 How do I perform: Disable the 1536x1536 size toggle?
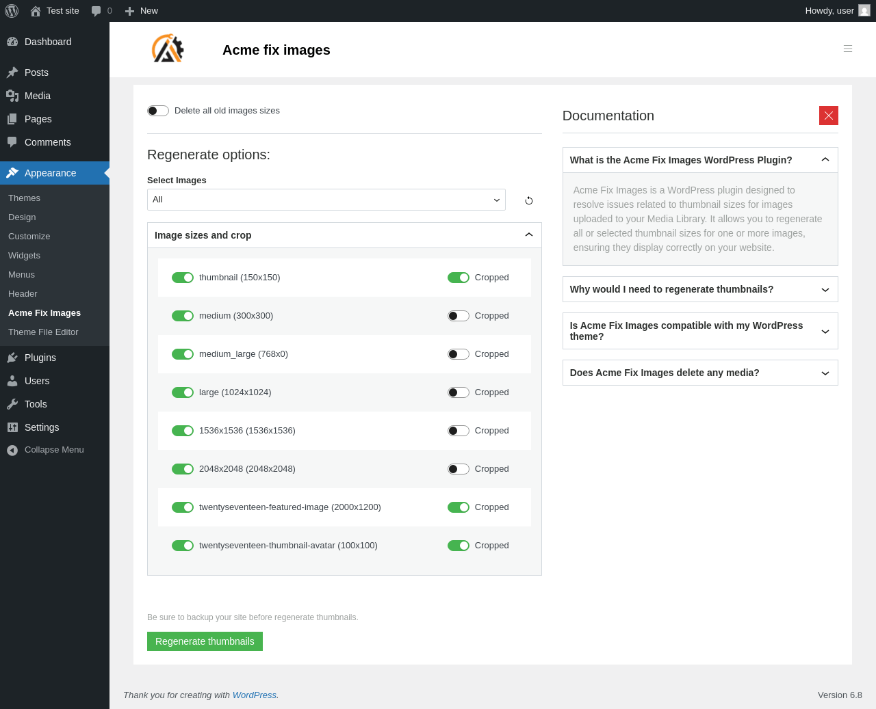click(x=183, y=431)
